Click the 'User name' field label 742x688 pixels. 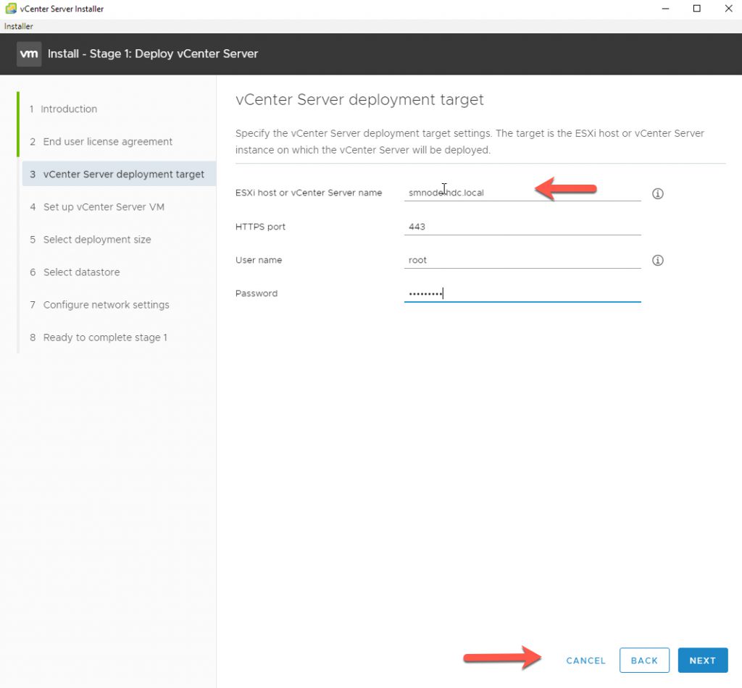259,260
